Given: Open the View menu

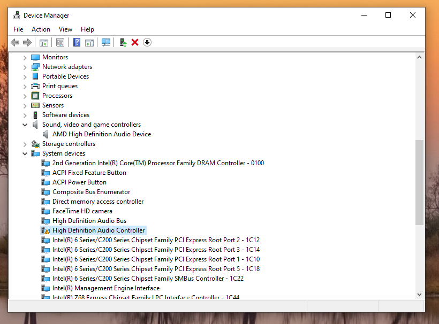Looking at the screenshot, I should (65, 29).
